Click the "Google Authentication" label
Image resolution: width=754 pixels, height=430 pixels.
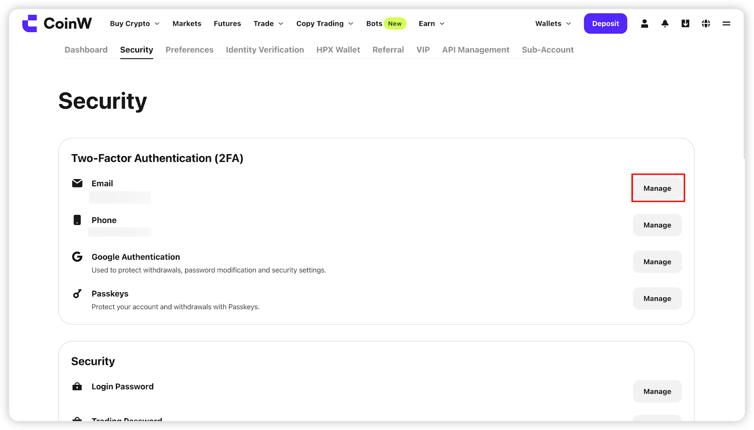pos(136,257)
